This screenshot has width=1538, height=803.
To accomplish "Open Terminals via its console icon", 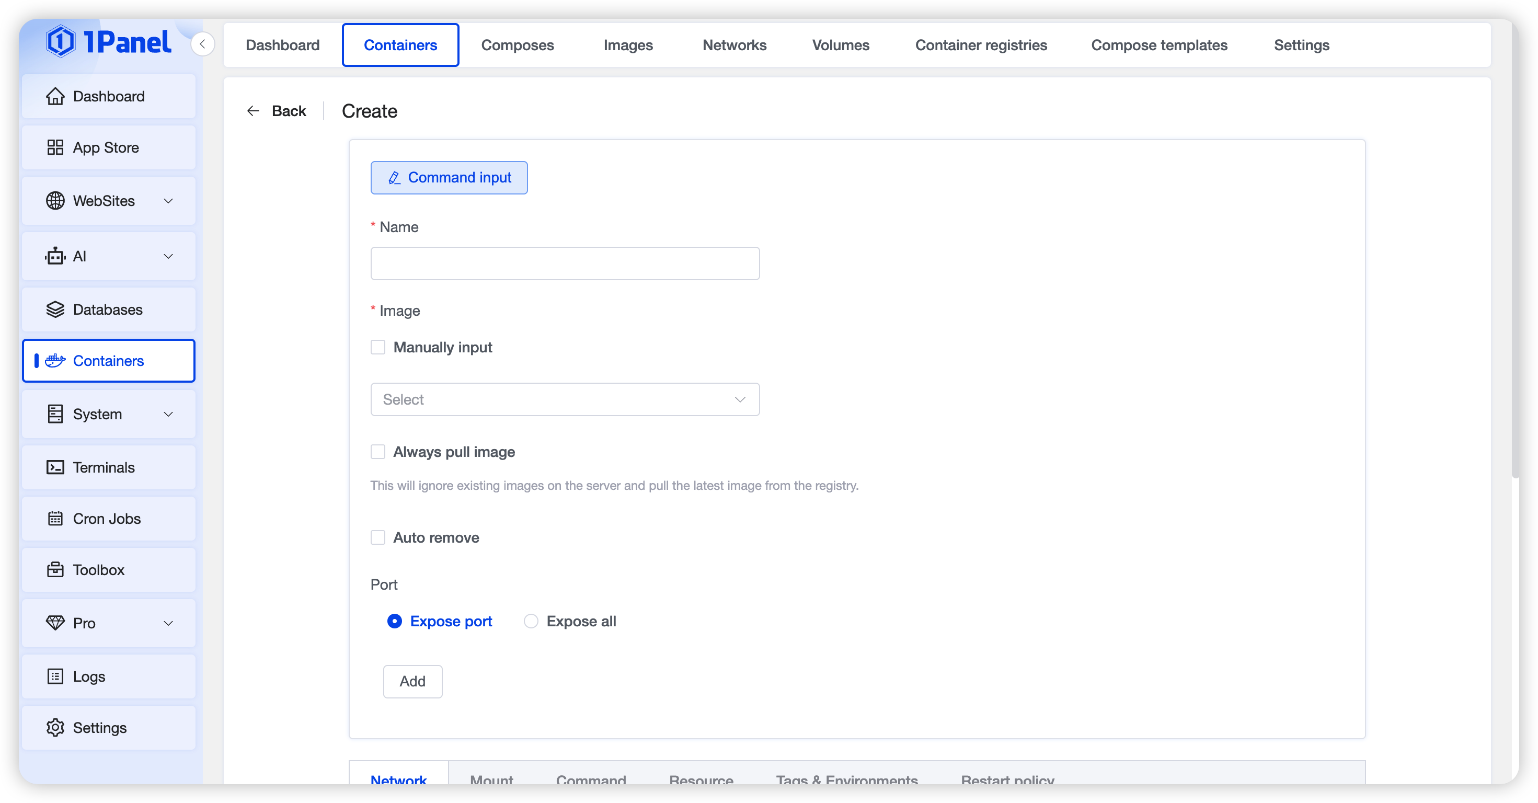I will (55, 467).
